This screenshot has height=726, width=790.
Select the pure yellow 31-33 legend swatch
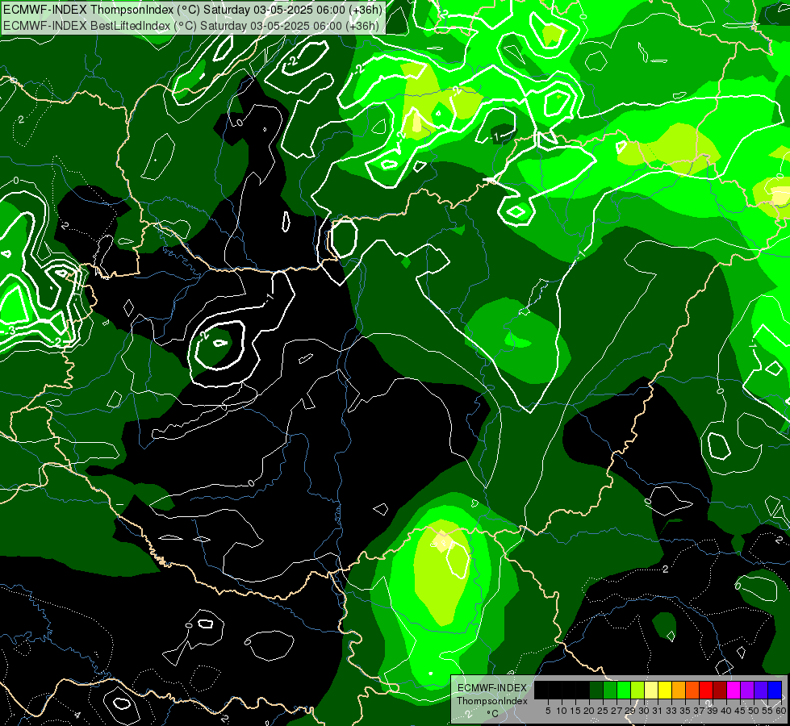[665, 690]
